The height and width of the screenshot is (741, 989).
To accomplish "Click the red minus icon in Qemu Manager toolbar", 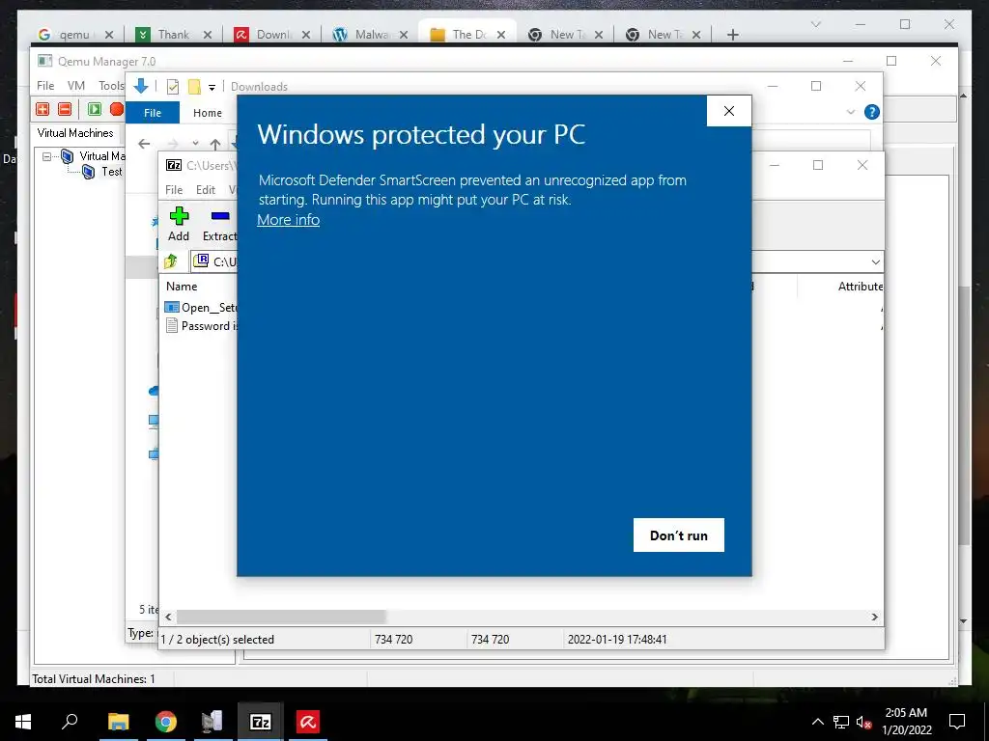I will 65,109.
